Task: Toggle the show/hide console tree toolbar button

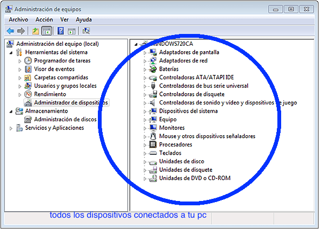Action: click(x=46, y=31)
